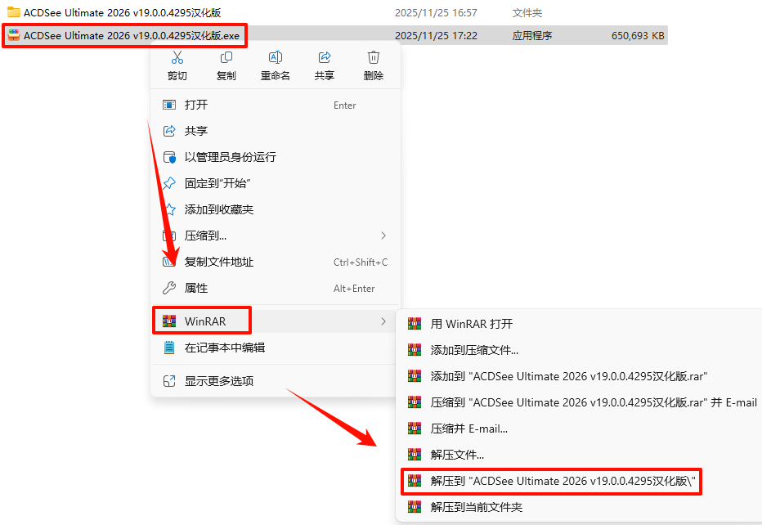
Task: Open 显示更多选项 menu entry
Action: [x=276, y=381]
